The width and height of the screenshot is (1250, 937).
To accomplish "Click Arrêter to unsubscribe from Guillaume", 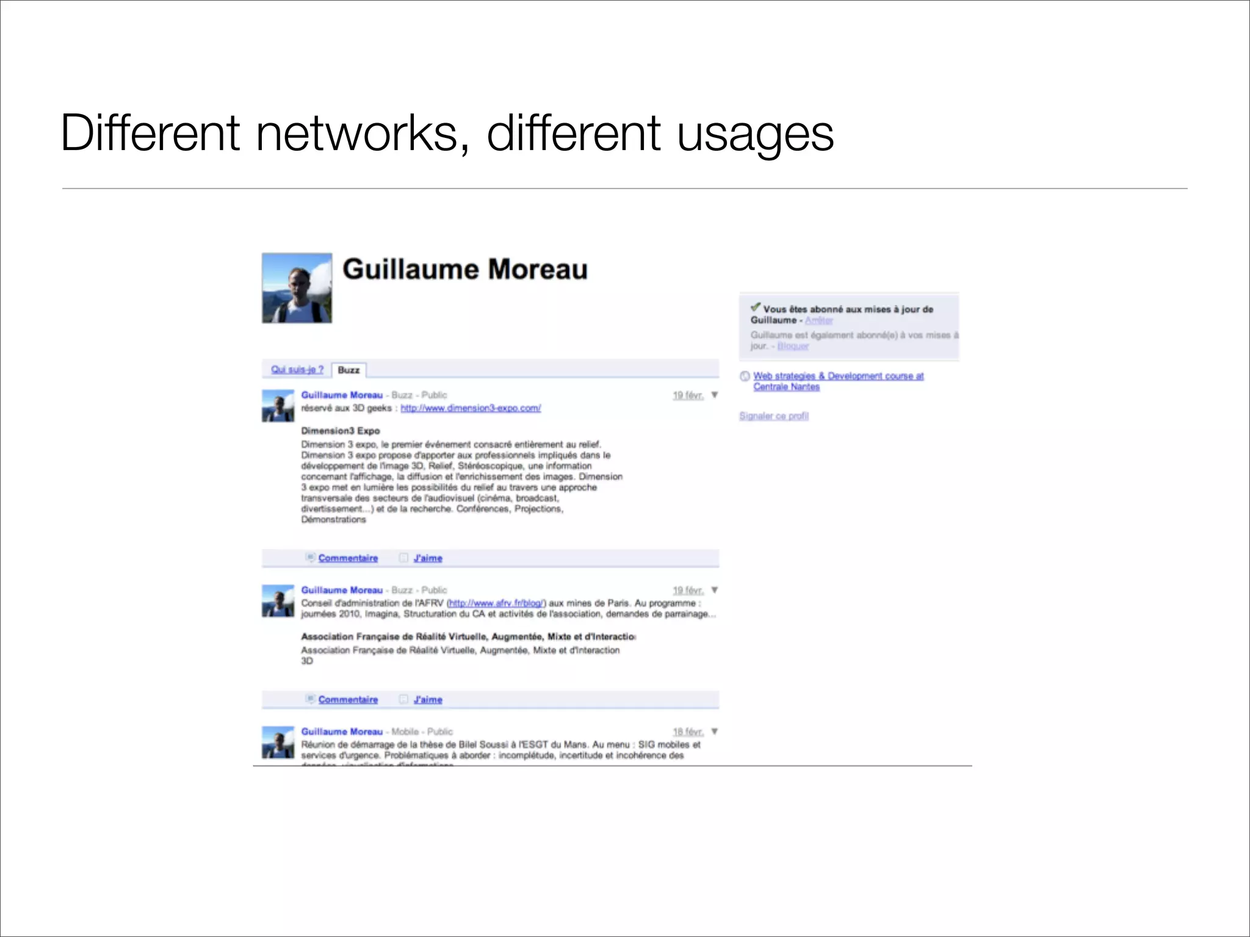I will click(x=818, y=320).
